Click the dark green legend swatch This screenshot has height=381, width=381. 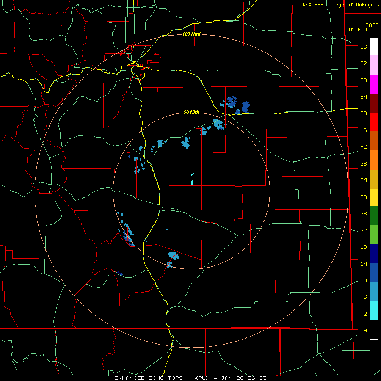coord(374,215)
